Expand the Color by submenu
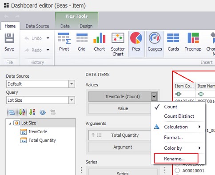The width and height of the screenshot is (215, 175). coord(199,148)
